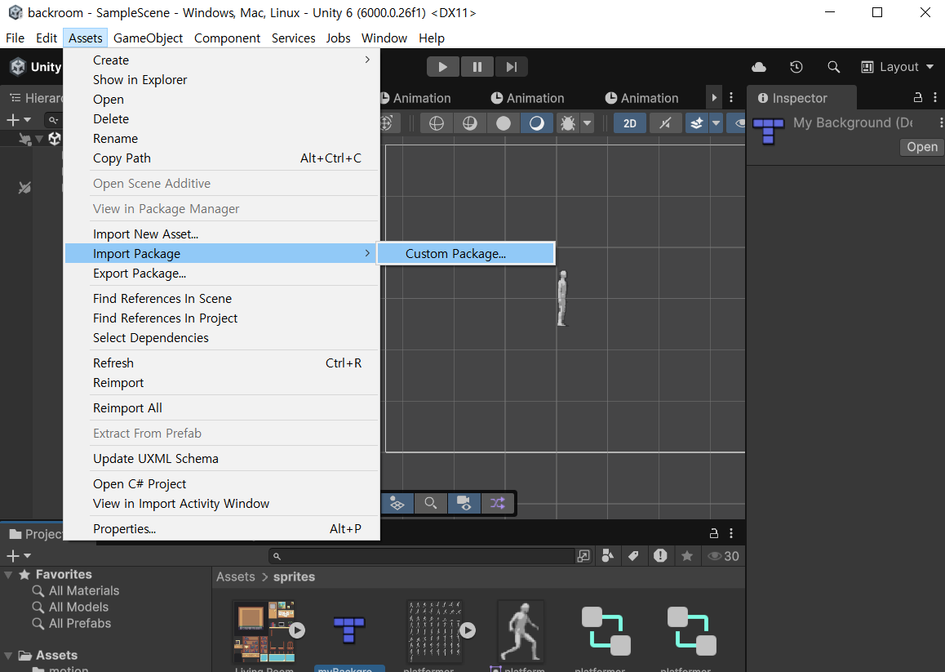Image resolution: width=945 pixels, height=672 pixels.
Task: Open the Project panel kebab menu
Action: click(x=731, y=533)
